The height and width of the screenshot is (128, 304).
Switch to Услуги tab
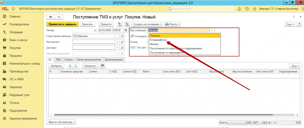[69, 60]
